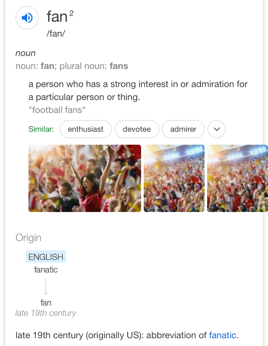Click the audio icon above the phonetic spelling
Viewport: 268px width, 346px height.
tap(27, 17)
